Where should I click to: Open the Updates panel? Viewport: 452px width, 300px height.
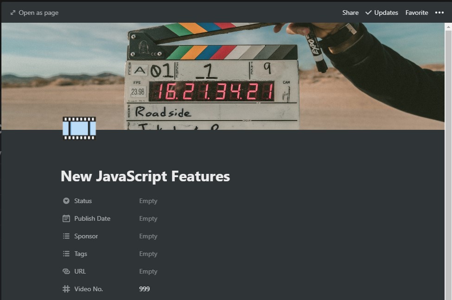(x=385, y=13)
